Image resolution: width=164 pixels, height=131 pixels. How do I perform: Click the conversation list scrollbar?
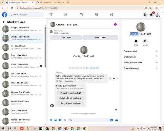coord(45,47)
